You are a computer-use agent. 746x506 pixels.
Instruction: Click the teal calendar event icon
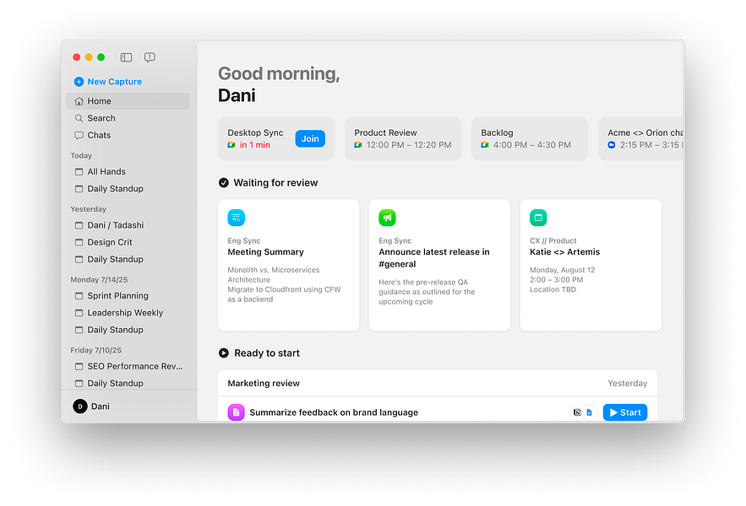pyautogui.click(x=538, y=218)
